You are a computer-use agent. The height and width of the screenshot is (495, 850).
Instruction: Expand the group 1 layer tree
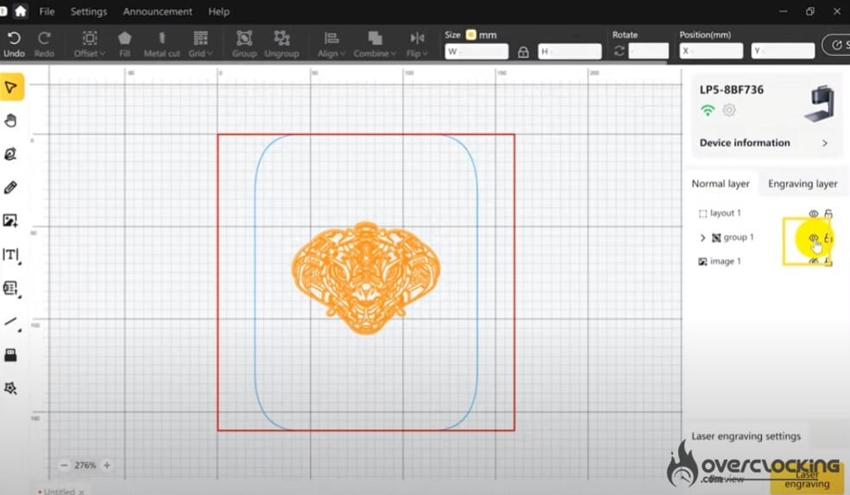coord(702,238)
